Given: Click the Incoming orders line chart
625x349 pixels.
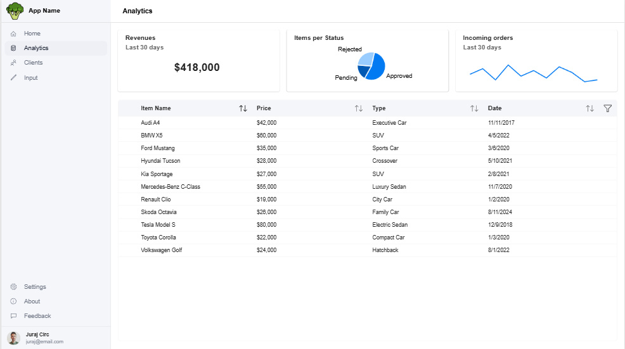Looking at the screenshot, I should click(533, 73).
